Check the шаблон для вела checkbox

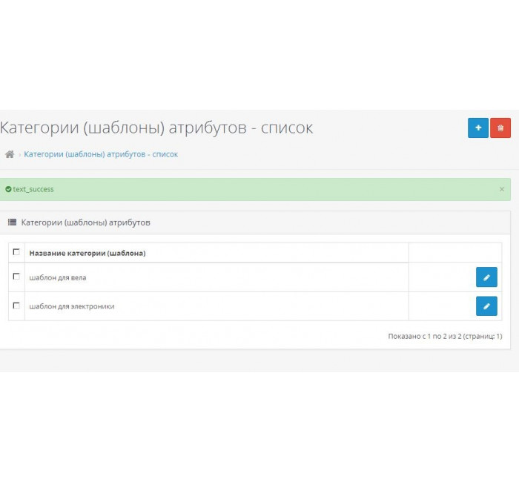coord(16,276)
